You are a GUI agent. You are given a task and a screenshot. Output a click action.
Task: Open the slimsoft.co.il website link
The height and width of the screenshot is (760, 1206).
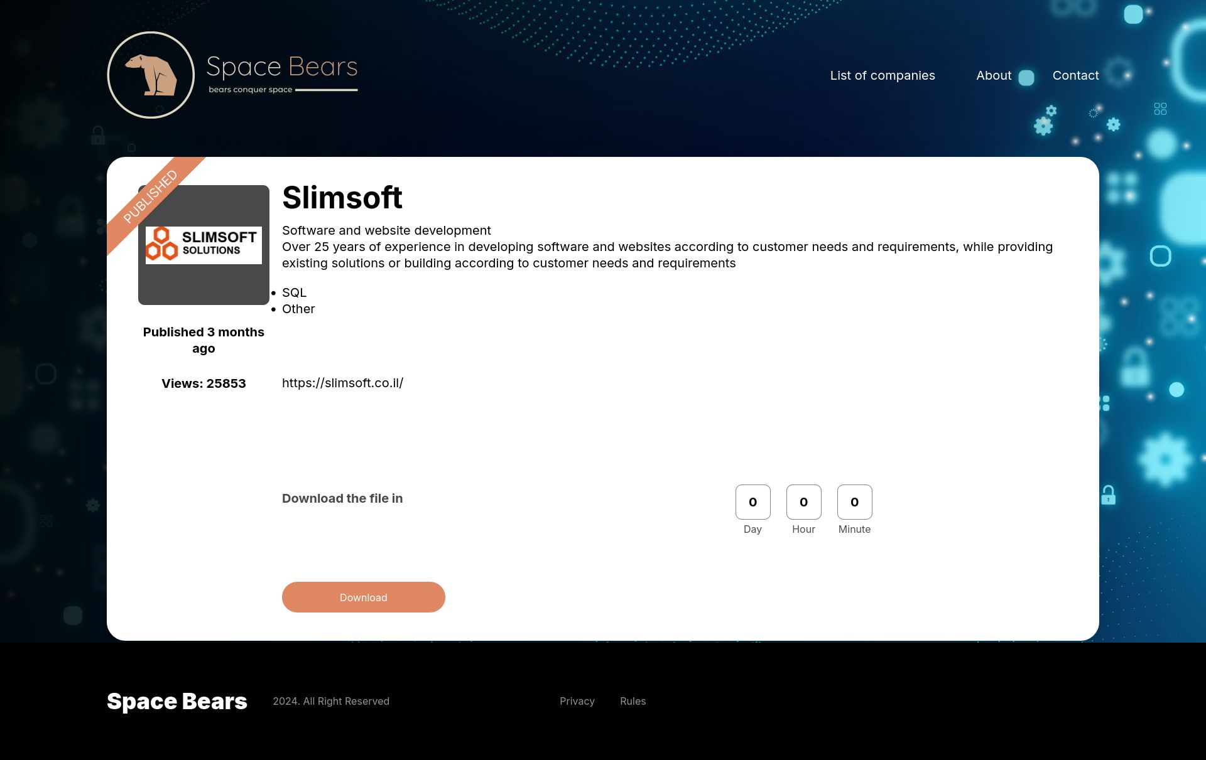pyautogui.click(x=342, y=383)
